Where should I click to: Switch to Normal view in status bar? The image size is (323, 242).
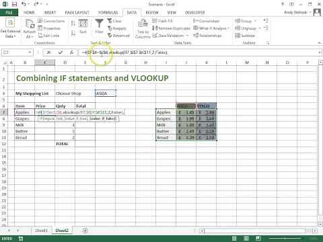point(234,239)
